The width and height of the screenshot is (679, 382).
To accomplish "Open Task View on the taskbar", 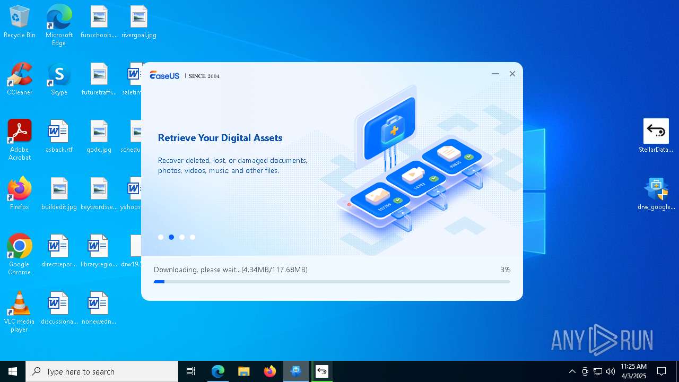I will click(x=191, y=371).
